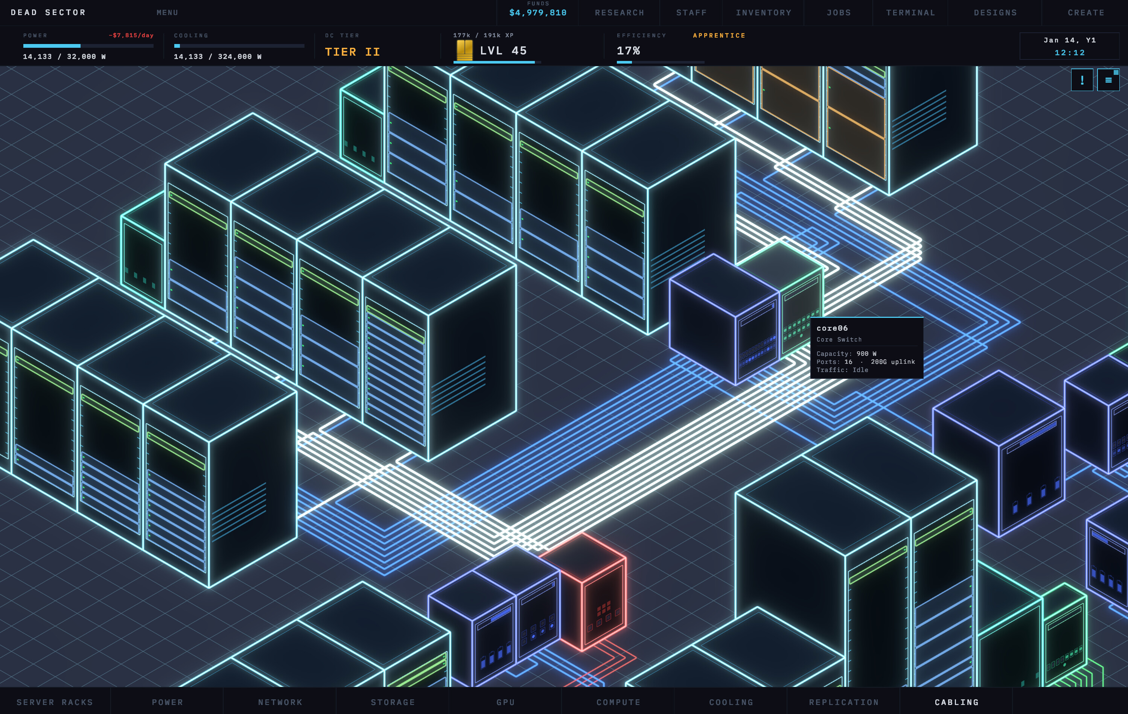Screen dimensions: 1128x714
Task: Switch to the STORAGE tab
Action: (x=393, y=702)
